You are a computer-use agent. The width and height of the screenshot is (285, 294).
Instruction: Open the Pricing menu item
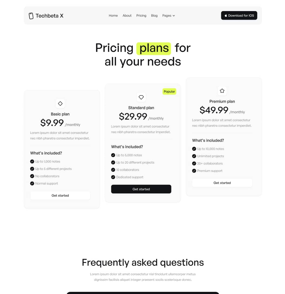coord(141,15)
